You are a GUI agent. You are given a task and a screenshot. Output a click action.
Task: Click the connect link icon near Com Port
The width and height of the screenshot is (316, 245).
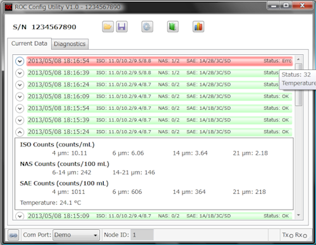tap(13, 235)
